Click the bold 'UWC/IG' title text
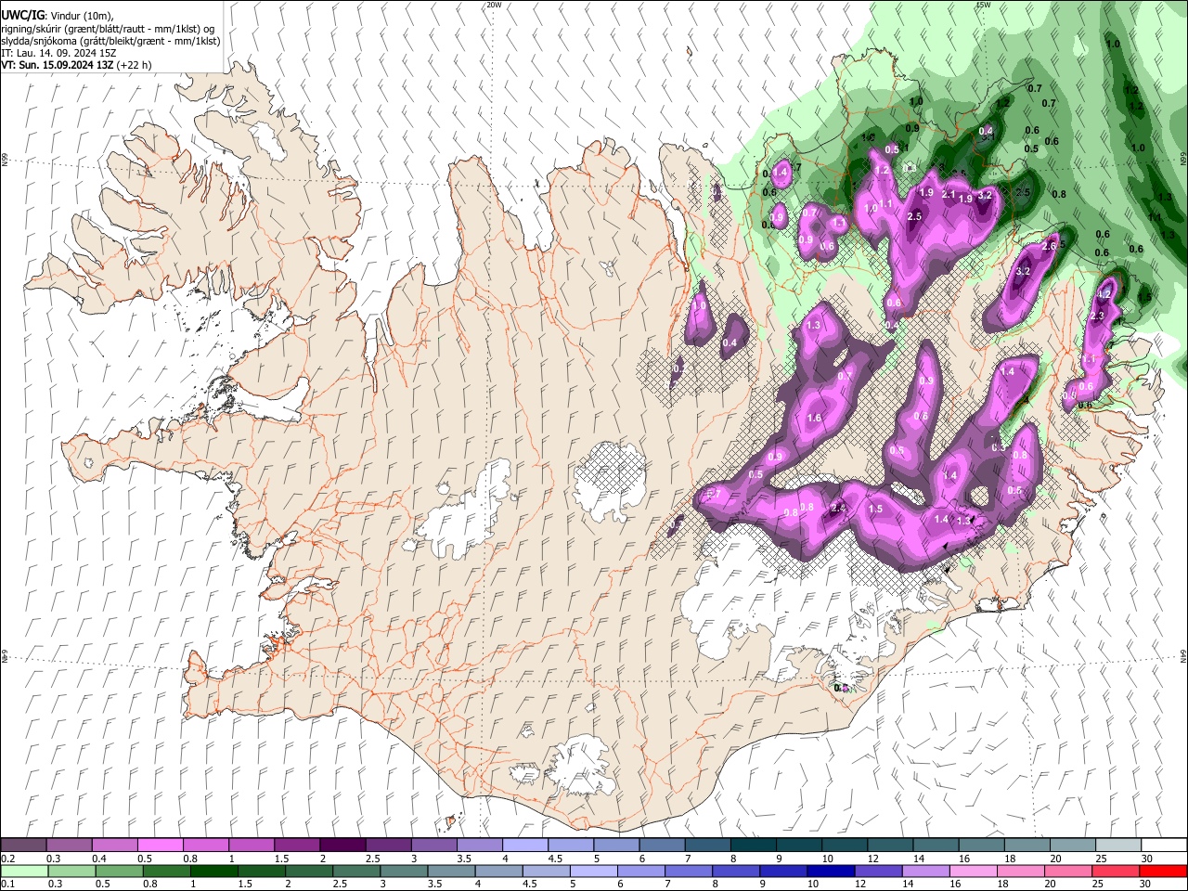1188x891 pixels. 22,16
